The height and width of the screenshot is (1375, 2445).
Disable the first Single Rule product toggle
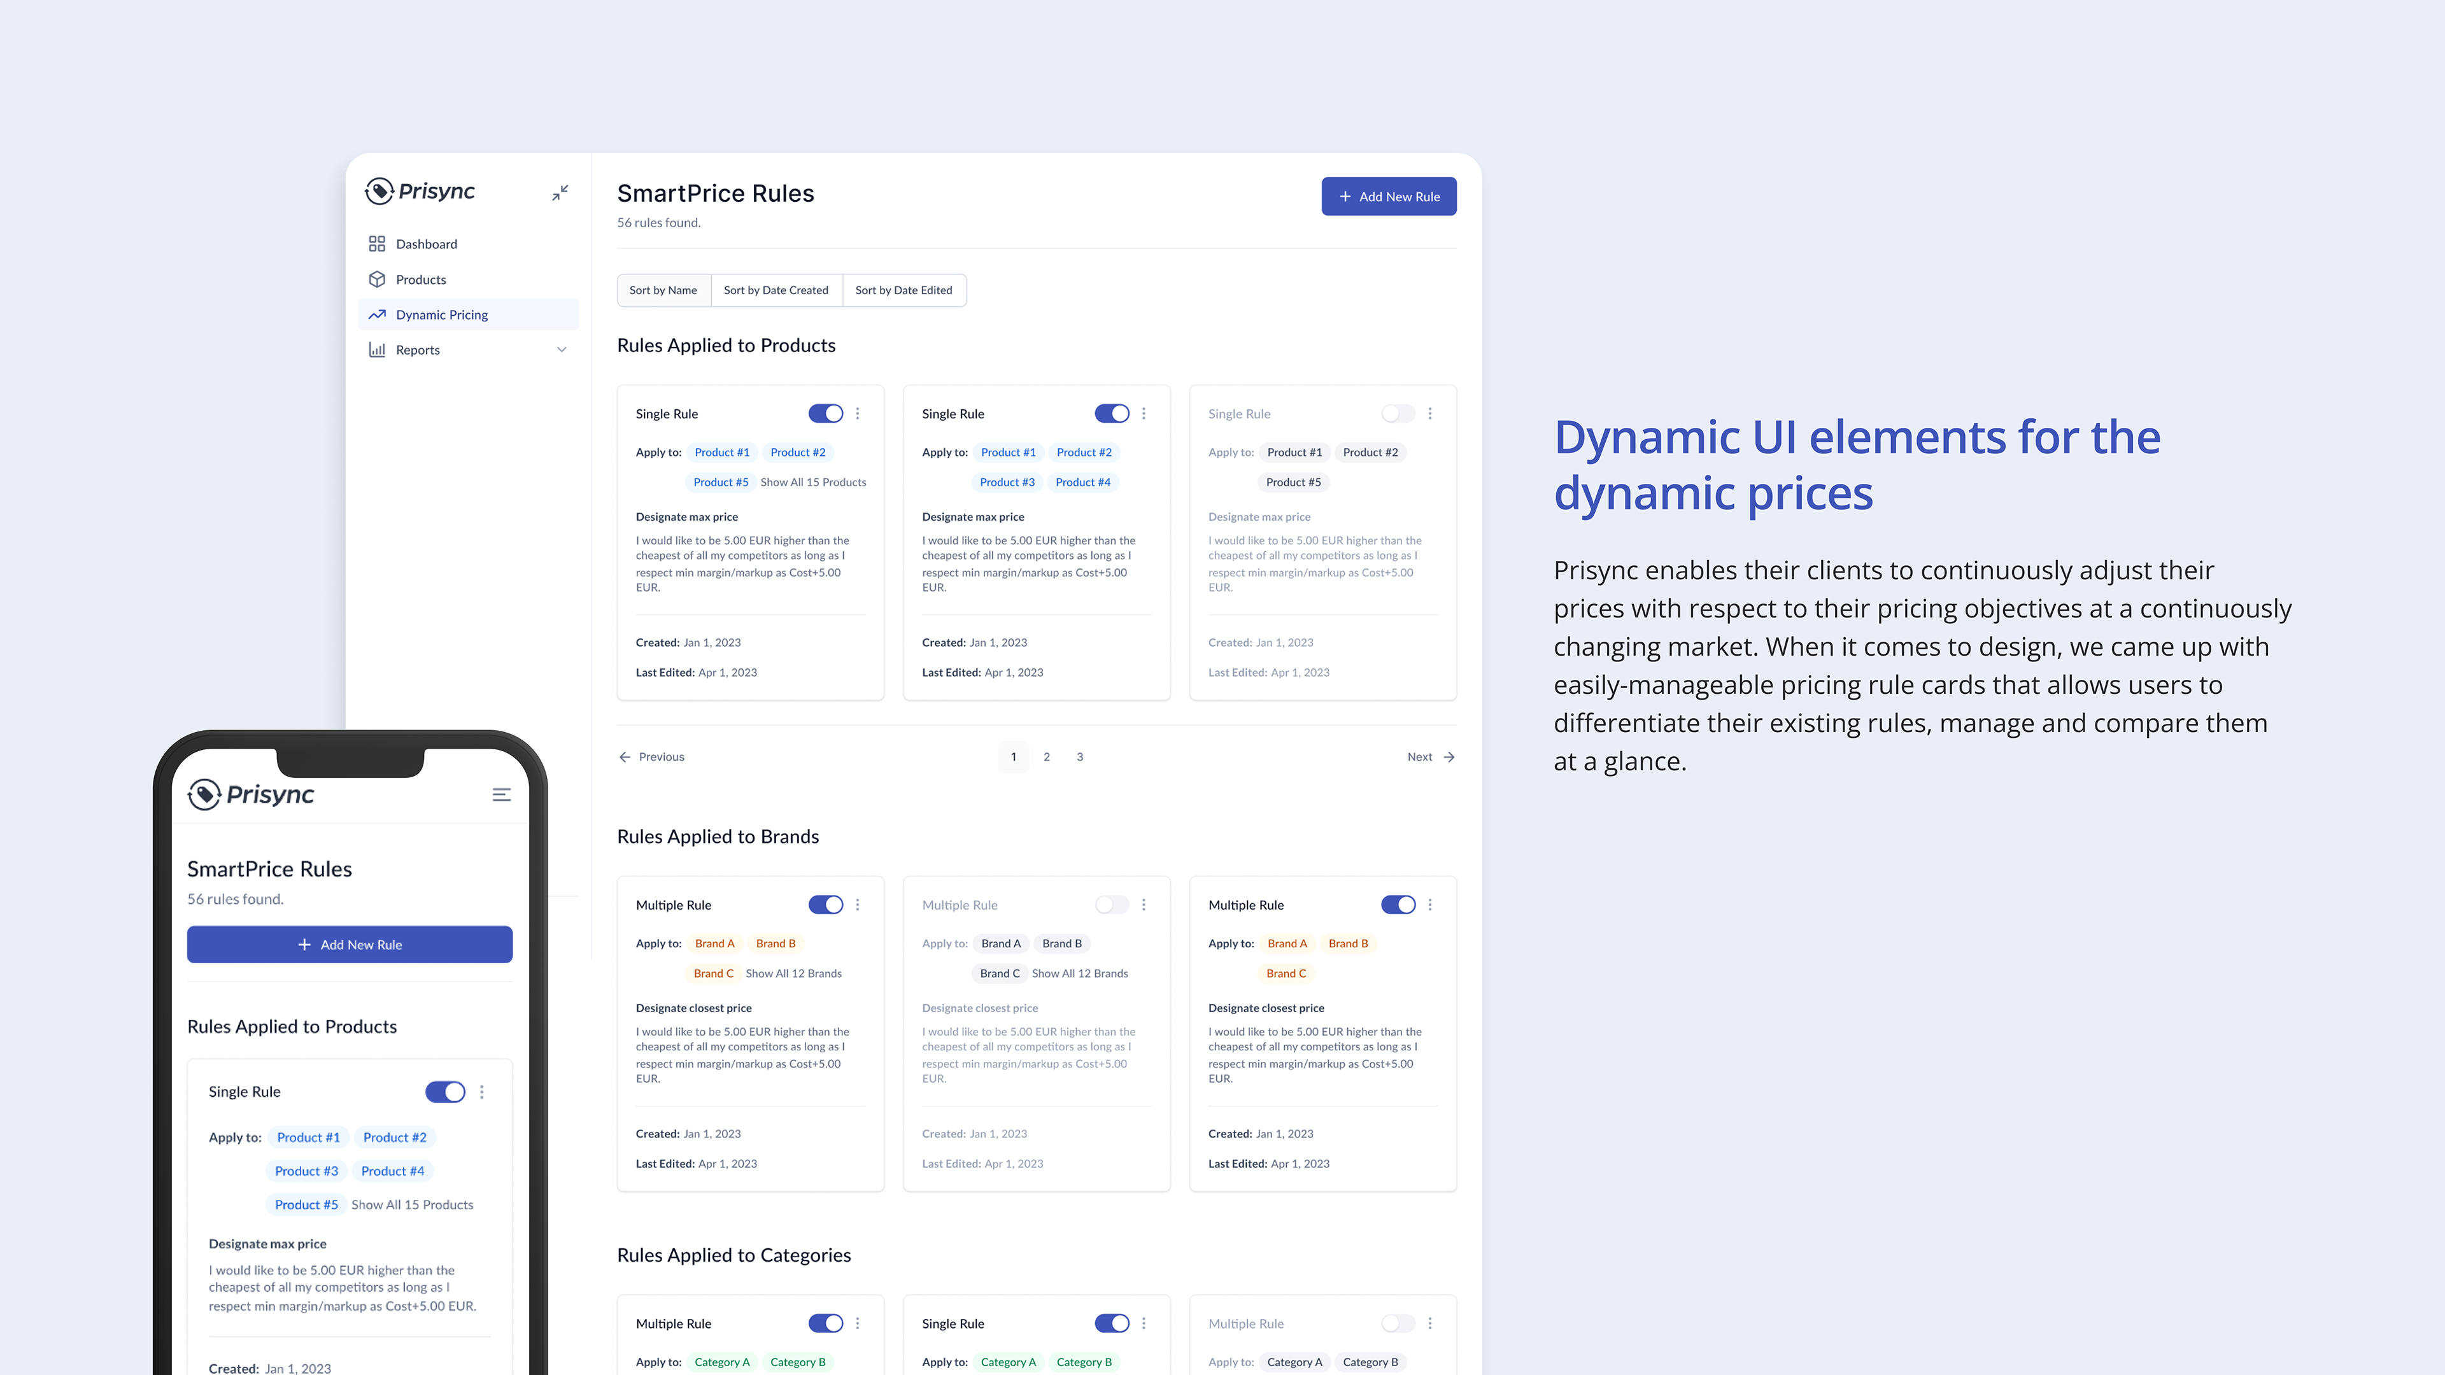pyautogui.click(x=825, y=414)
